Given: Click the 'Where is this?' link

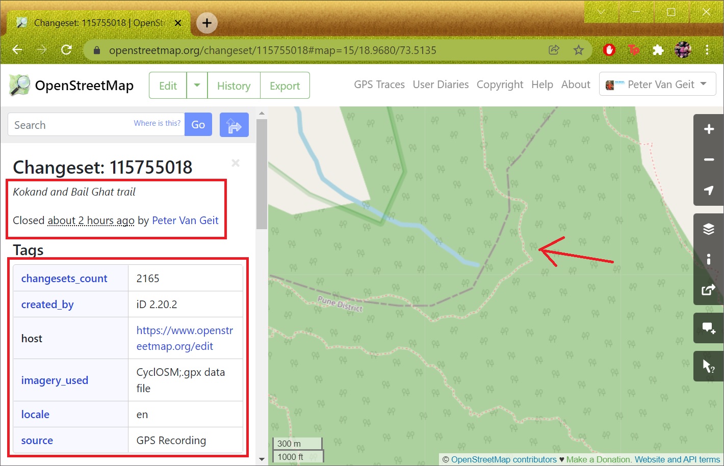Looking at the screenshot, I should (157, 123).
